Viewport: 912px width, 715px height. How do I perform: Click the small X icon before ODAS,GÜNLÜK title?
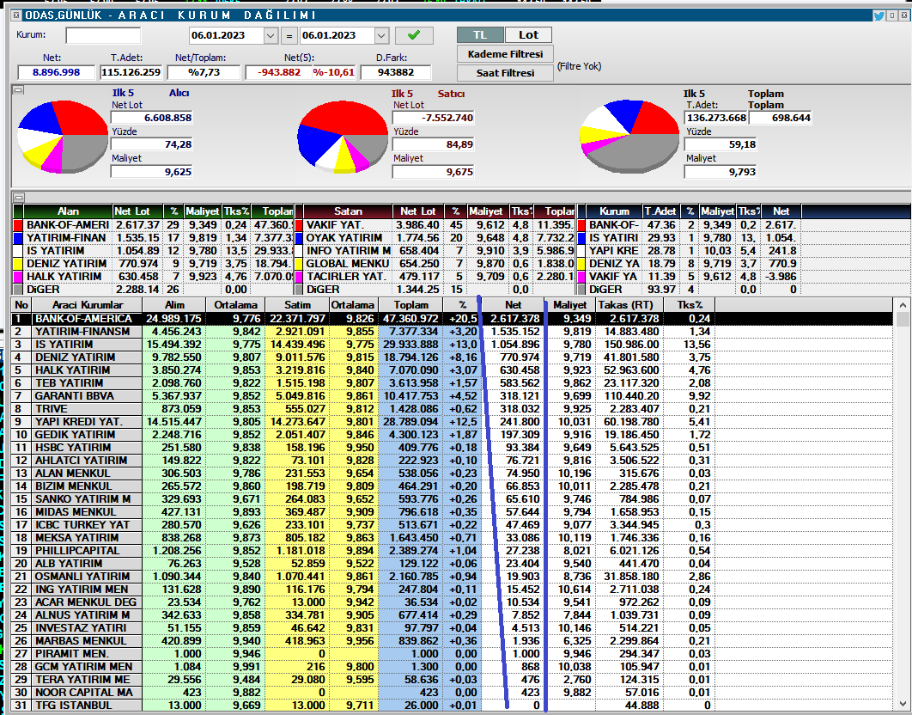tap(17, 15)
